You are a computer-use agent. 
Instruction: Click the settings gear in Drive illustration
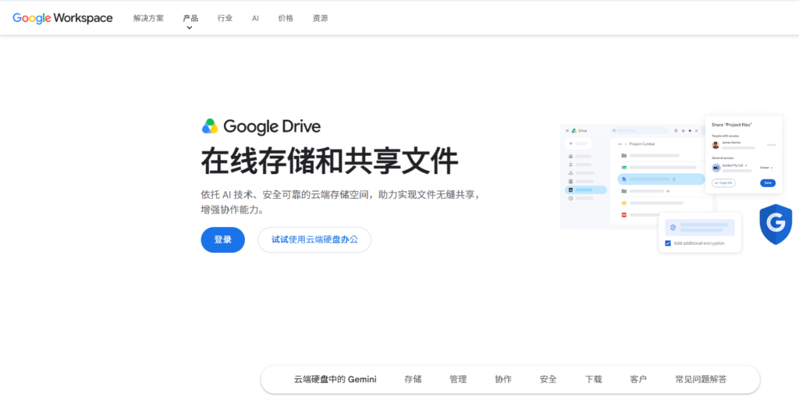pos(684,130)
